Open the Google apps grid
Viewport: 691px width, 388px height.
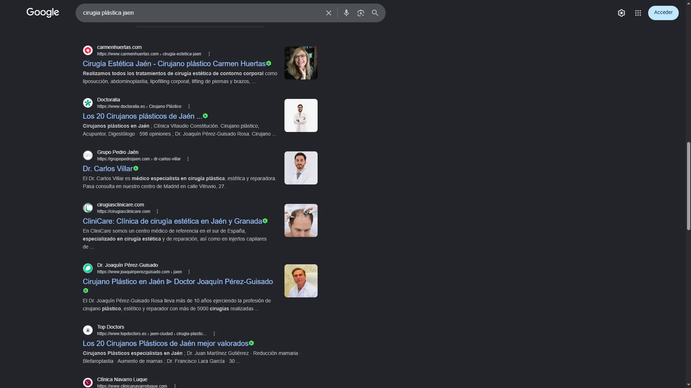click(638, 13)
